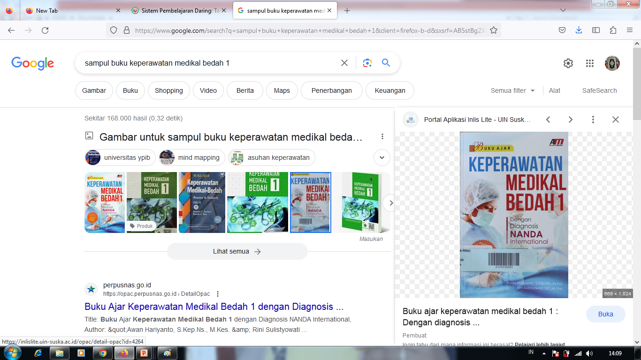Open PowerPoint from the taskbar
Viewport: 641px width, 360px height.
144,353
